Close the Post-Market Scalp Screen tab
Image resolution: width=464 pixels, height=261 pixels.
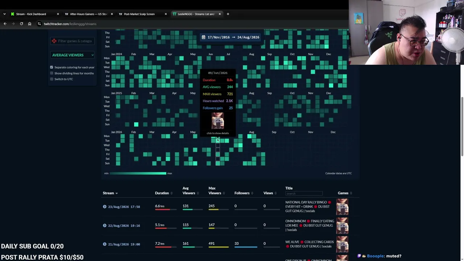coord(166,14)
